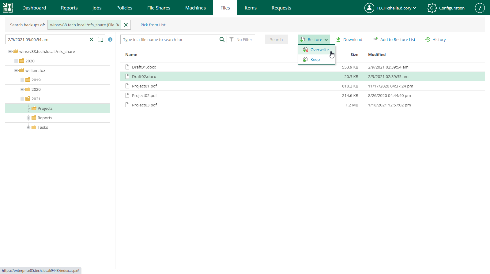Viewport: 490px width, 274px height.
Task: Click the Pick from List link
Action: [154, 25]
